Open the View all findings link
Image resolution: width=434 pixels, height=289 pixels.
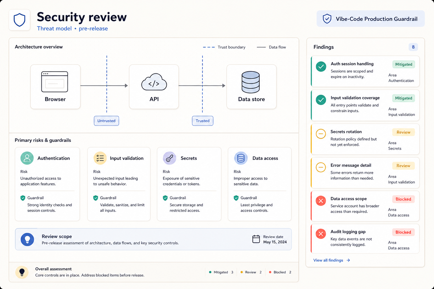click(332, 260)
